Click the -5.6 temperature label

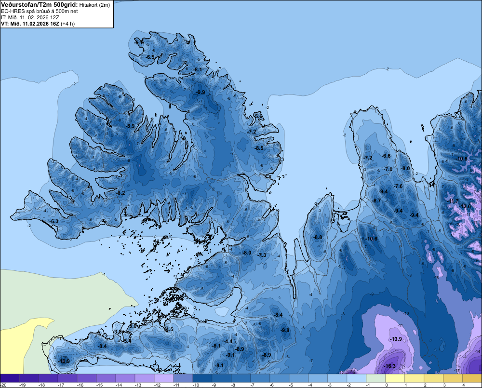pos(258,116)
